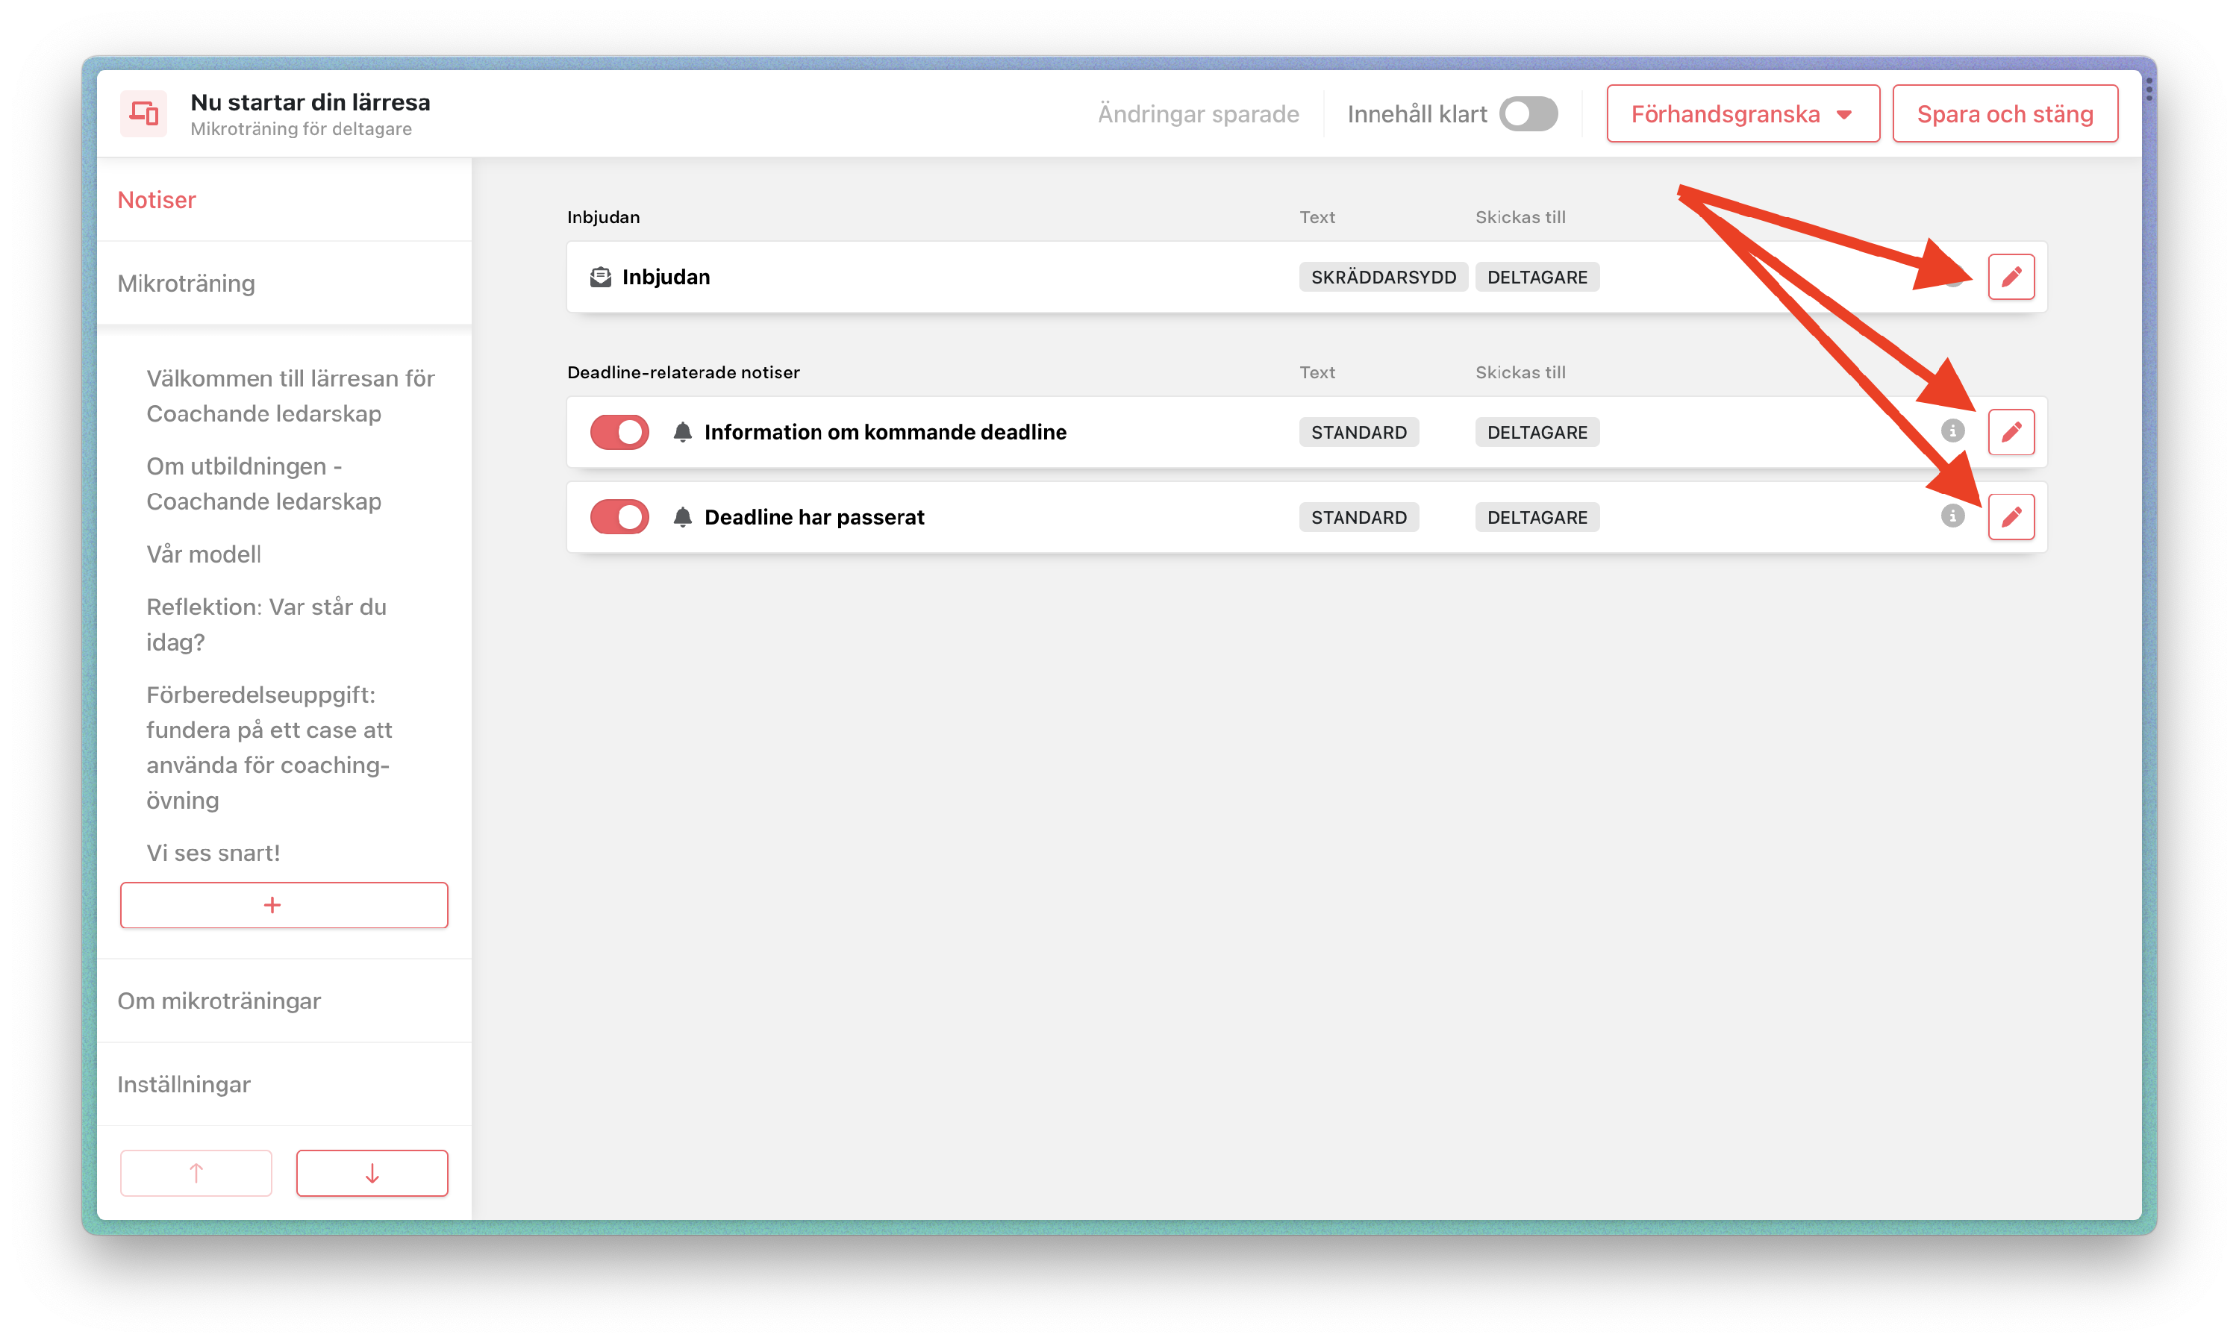Expand the Mikroträning sidebar section
The width and height of the screenshot is (2239, 1343).
coord(187,284)
